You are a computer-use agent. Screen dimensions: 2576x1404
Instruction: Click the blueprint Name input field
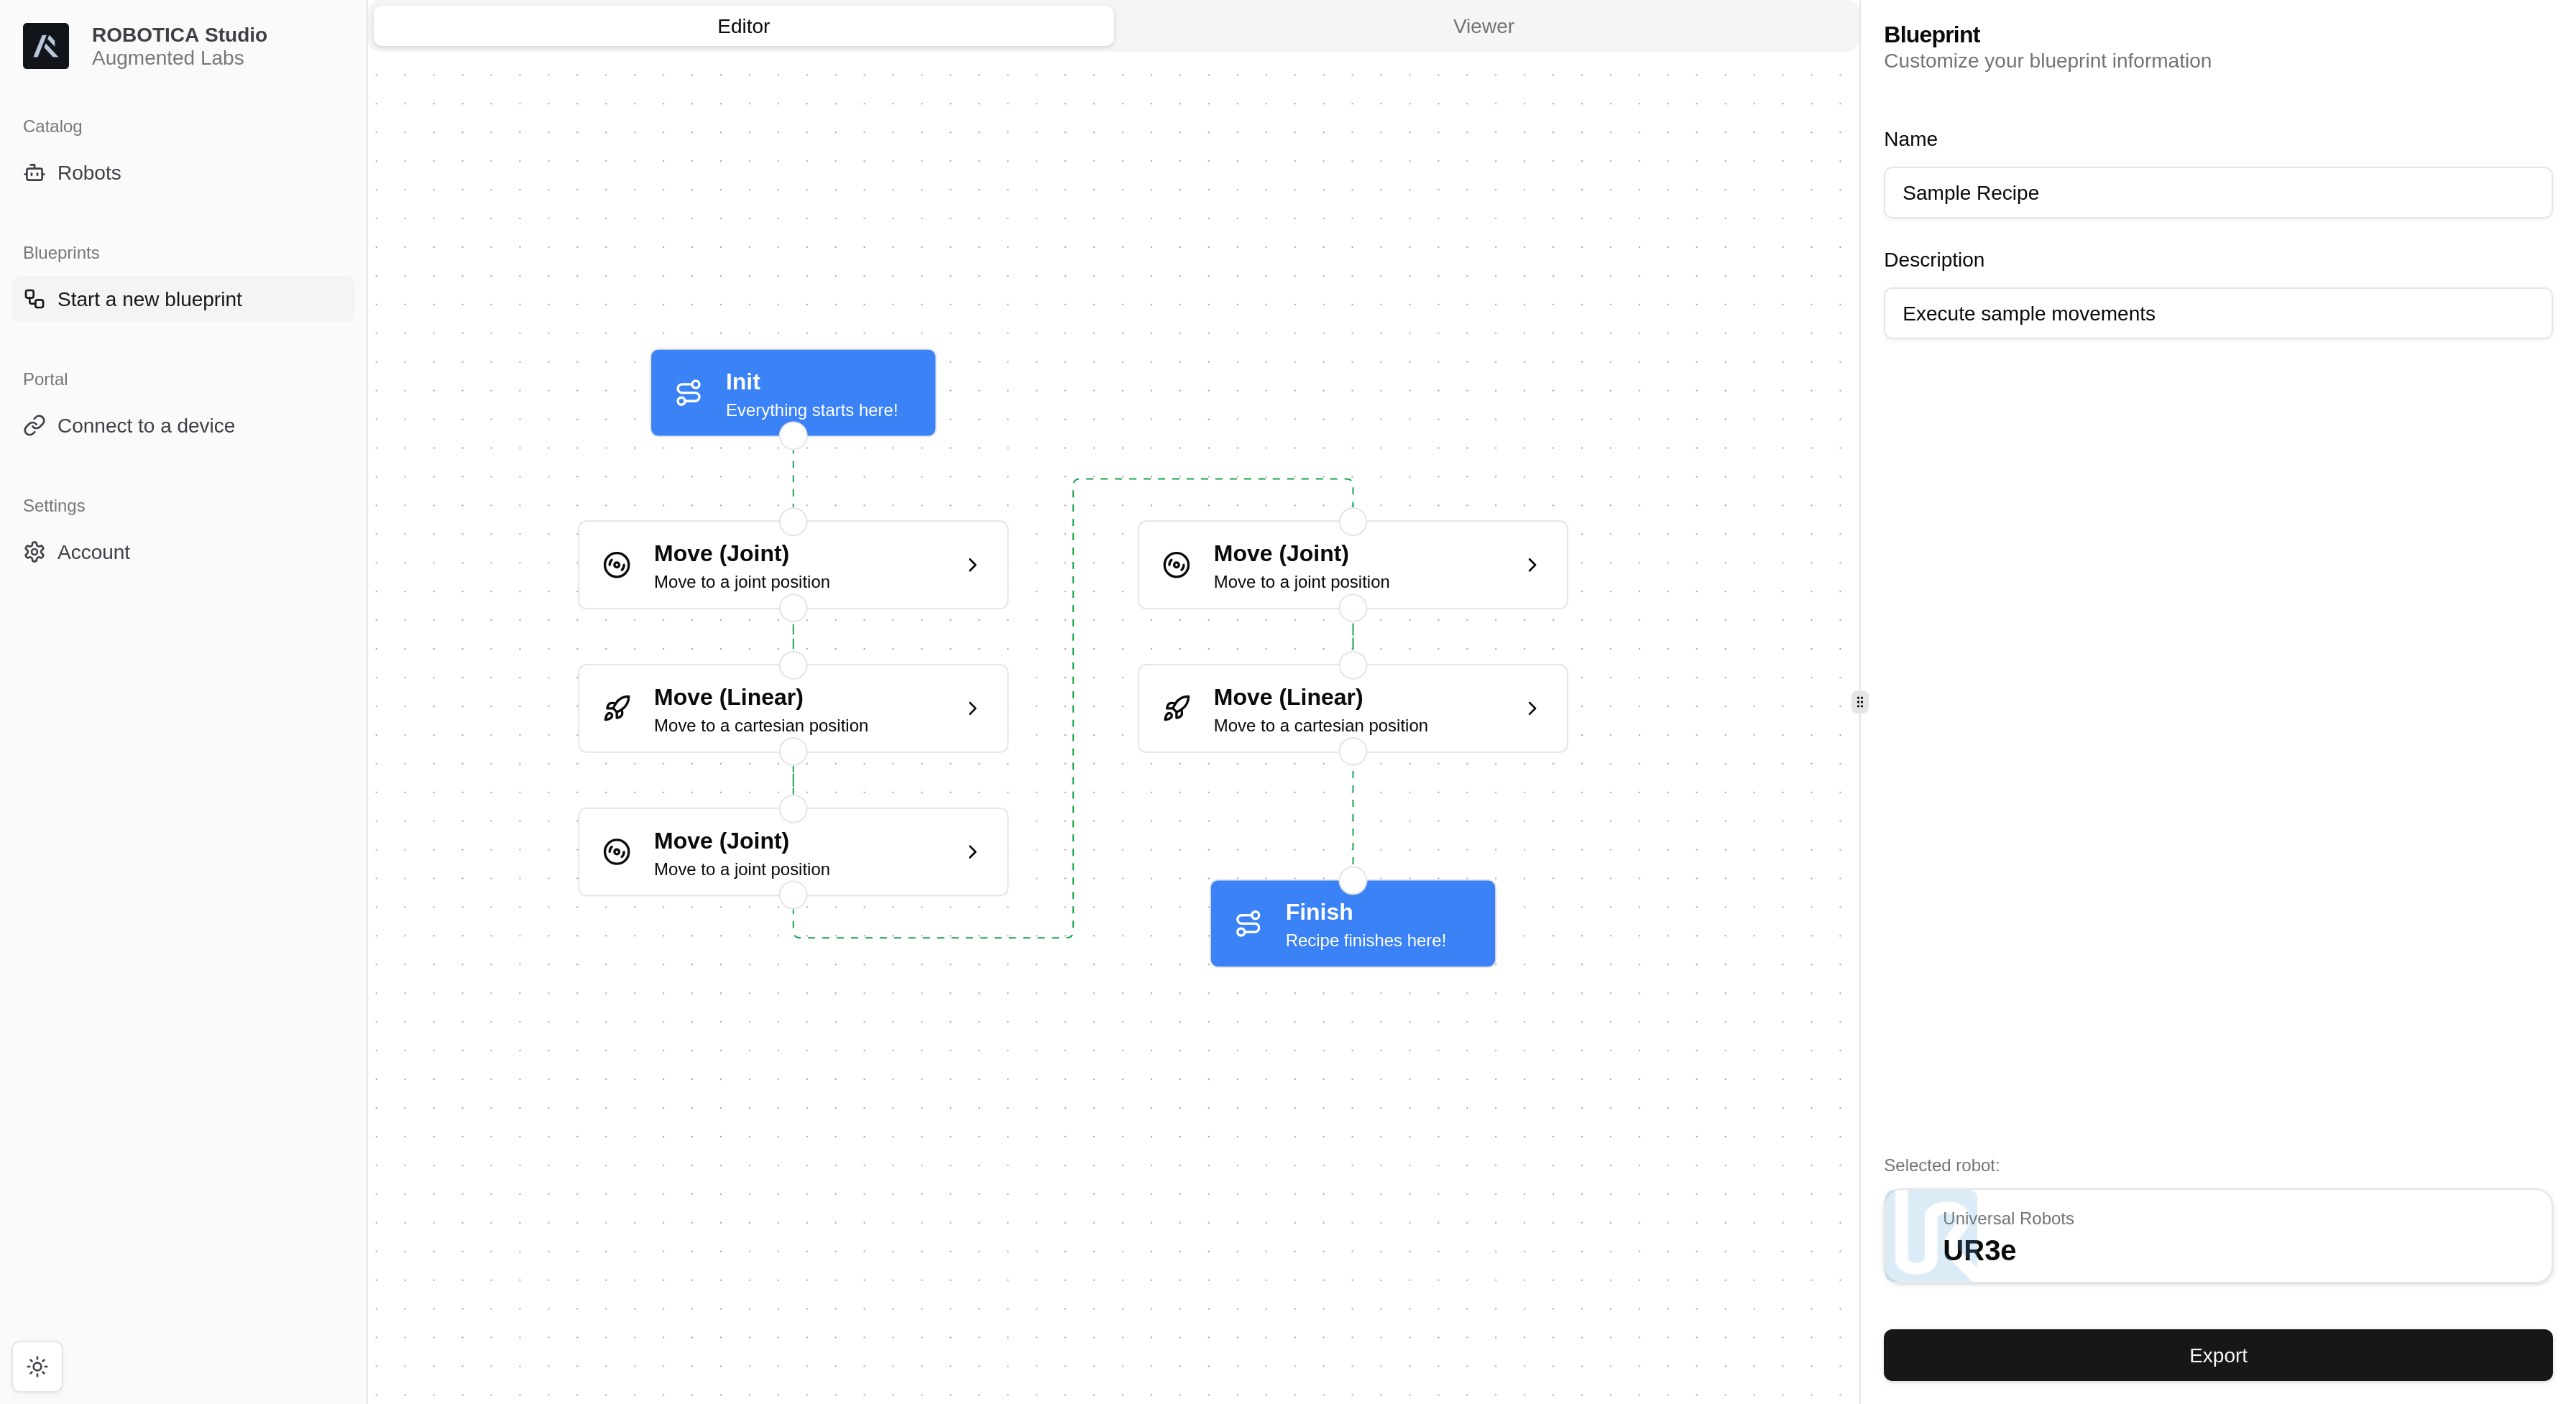[x=2217, y=193]
